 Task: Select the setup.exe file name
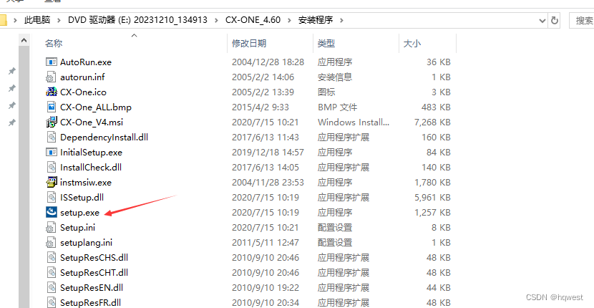(79, 213)
